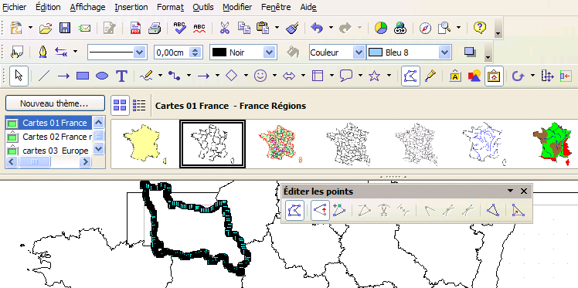The image size is (578, 288).
Task: Click the Nouveau thème button
Action: 55,103
